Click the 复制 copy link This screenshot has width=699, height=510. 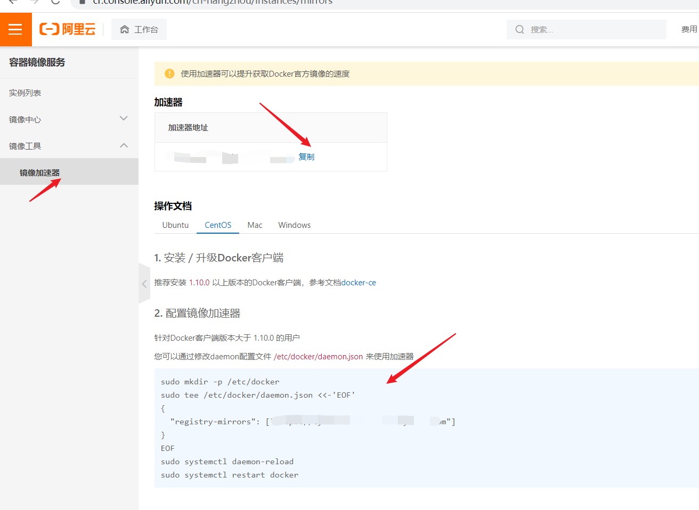(306, 157)
